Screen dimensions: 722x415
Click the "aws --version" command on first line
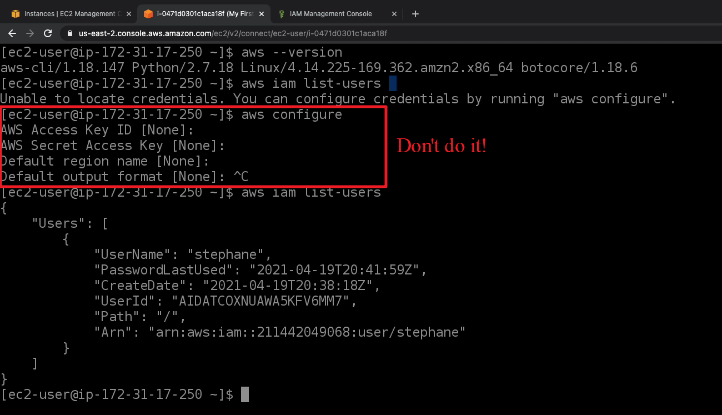tap(292, 52)
